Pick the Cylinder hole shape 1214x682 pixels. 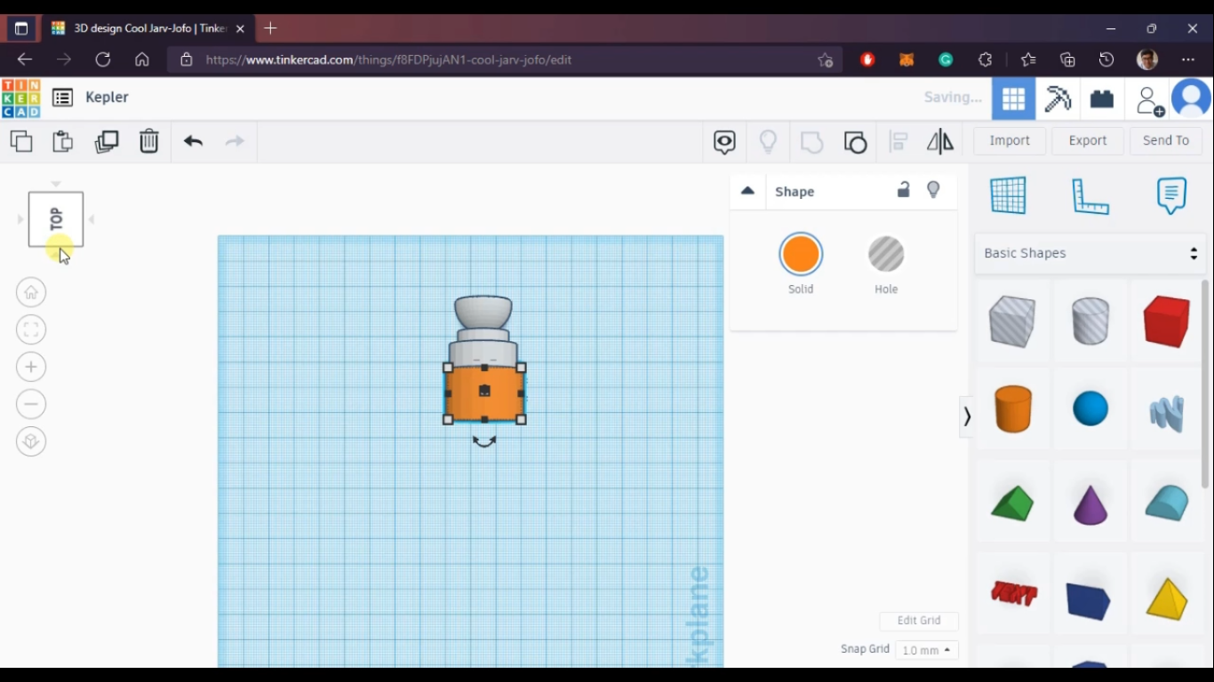coord(1090,321)
